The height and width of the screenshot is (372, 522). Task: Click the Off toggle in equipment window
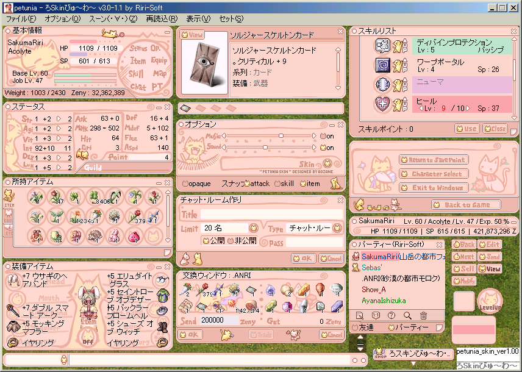[x=88, y=337]
